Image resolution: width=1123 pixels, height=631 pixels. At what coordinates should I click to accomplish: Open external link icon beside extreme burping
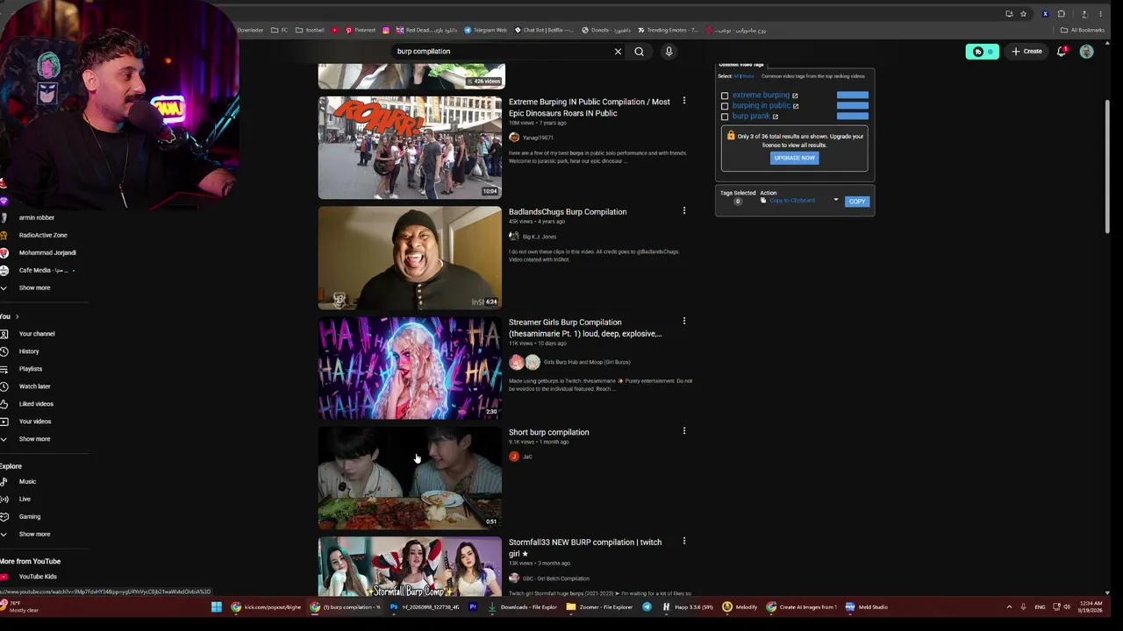point(795,96)
